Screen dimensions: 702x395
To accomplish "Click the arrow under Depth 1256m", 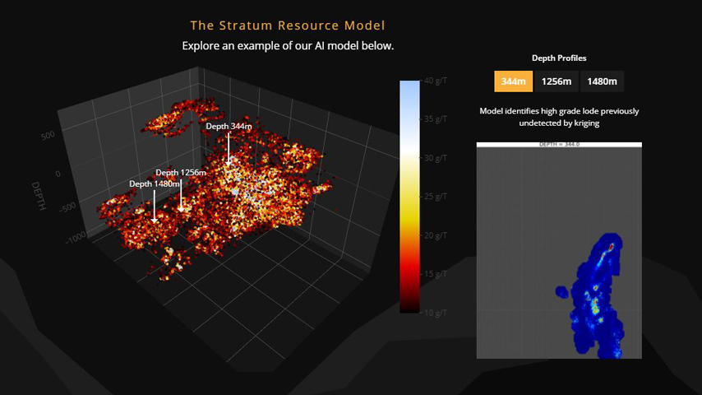I will point(181,195).
